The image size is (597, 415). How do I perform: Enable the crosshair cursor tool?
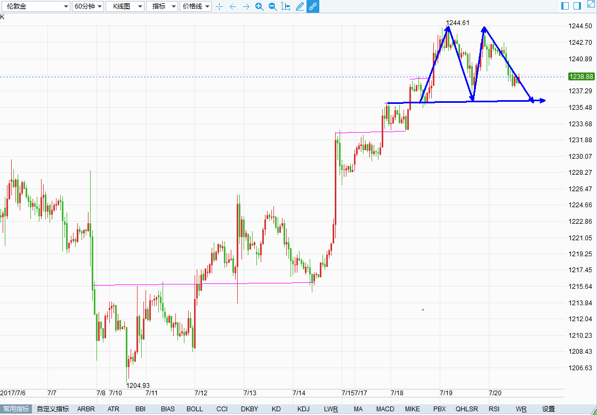[219, 6]
